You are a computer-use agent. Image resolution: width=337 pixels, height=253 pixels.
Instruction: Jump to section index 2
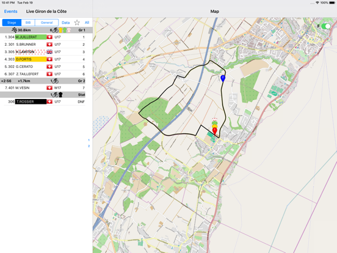pos(89,146)
